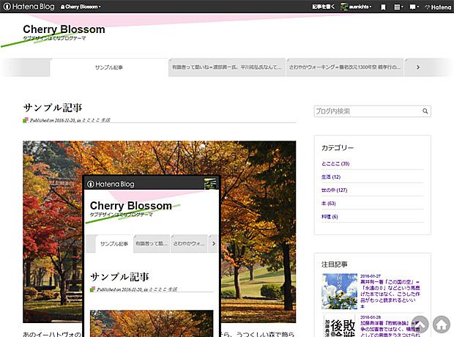Click the blue sky book thumbnail
454x337 pixels.
point(339,292)
